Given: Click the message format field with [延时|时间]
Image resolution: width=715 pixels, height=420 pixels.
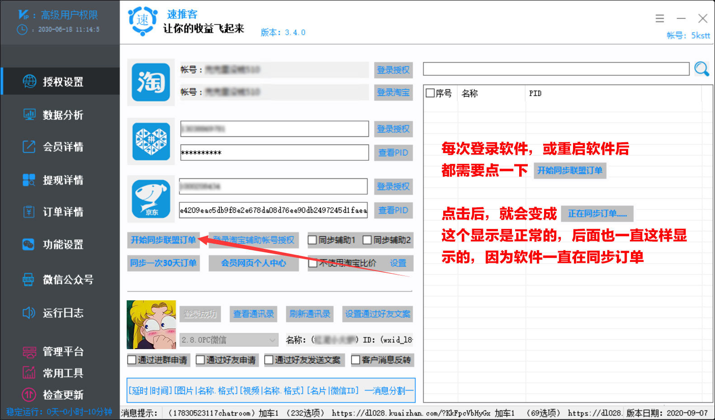Looking at the screenshot, I should [x=271, y=390].
